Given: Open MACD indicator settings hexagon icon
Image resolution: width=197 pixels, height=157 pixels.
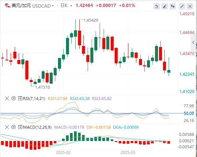Looking at the screenshot, I should point(14,127).
